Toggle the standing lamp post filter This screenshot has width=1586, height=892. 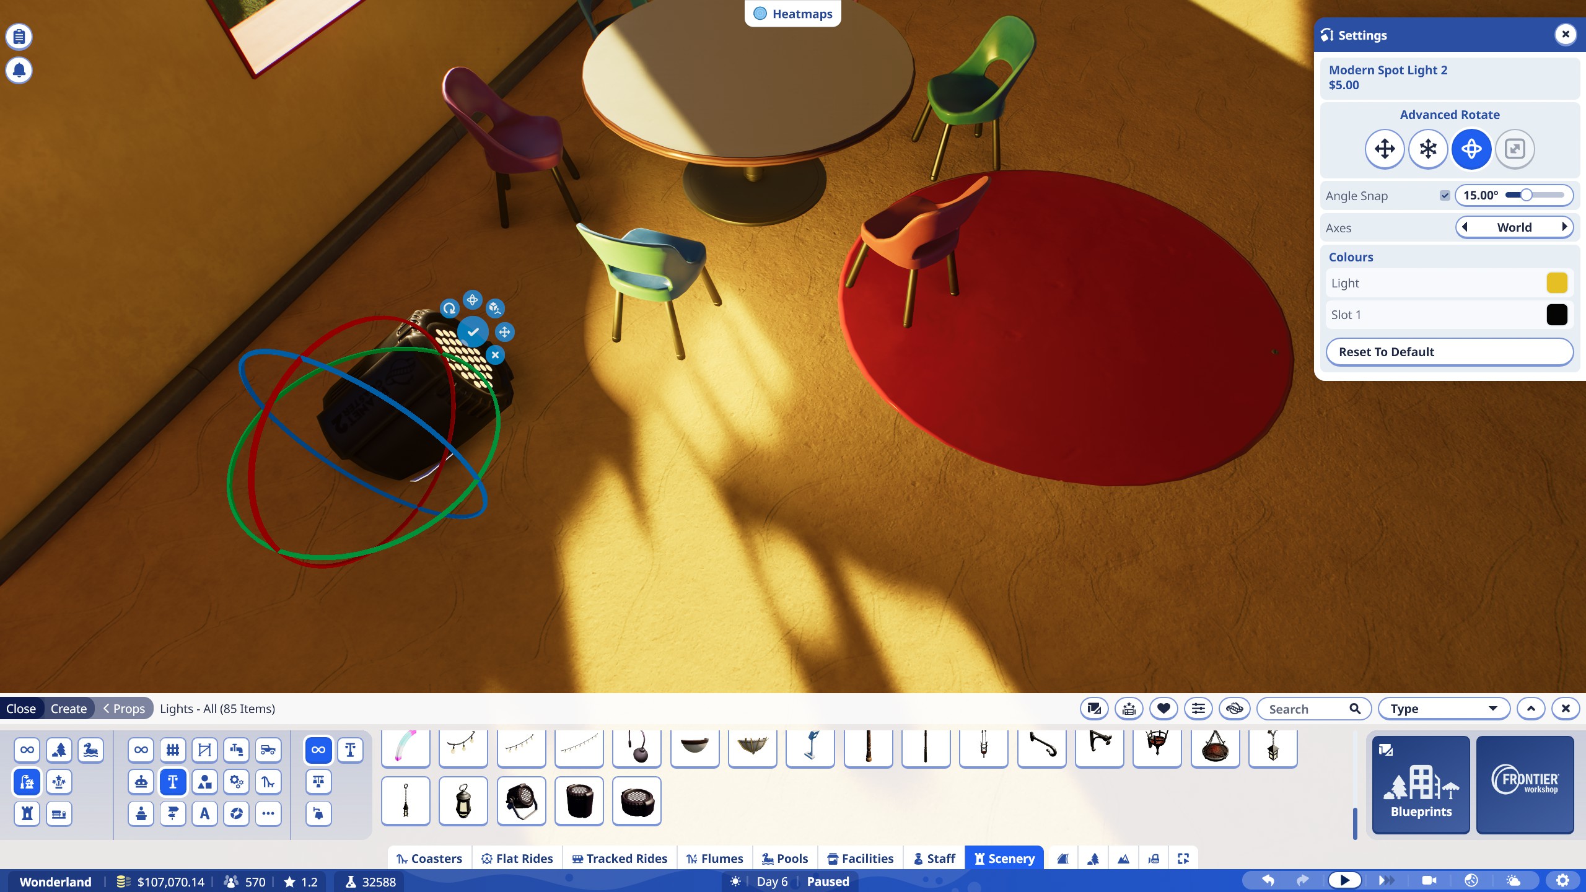pyautogui.click(x=350, y=750)
